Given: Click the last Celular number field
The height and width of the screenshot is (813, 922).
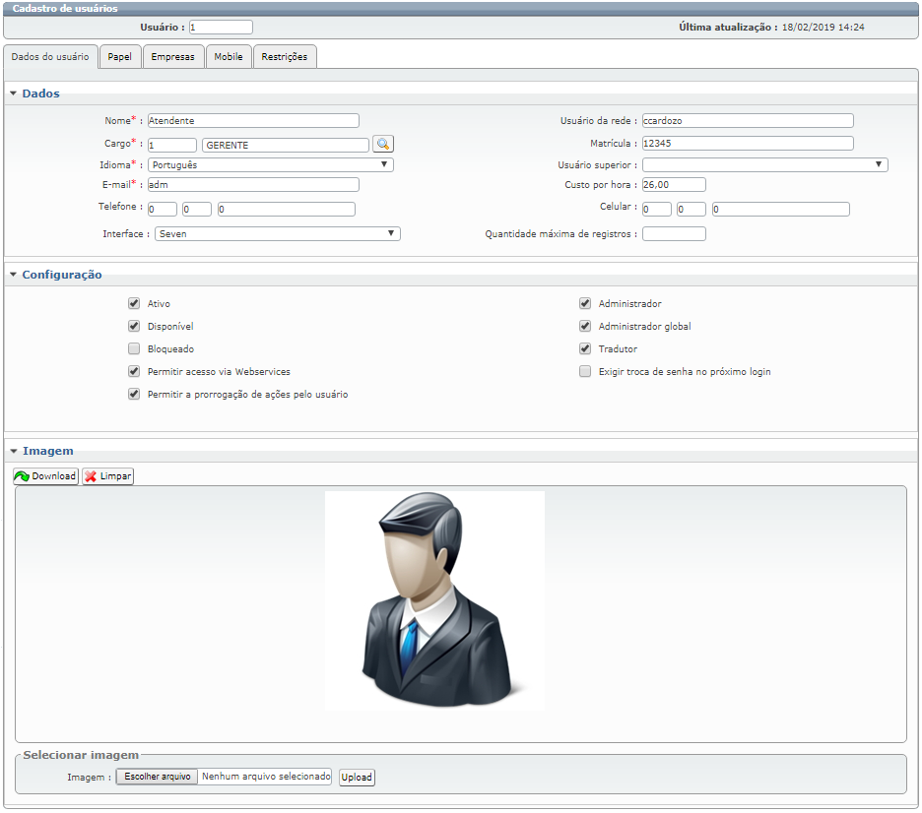Looking at the screenshot, I should coord(781,209).
